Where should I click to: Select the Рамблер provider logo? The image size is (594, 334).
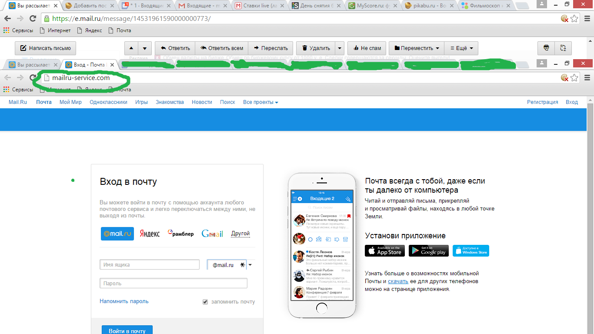pyautogui.click(x=180, y=234)
